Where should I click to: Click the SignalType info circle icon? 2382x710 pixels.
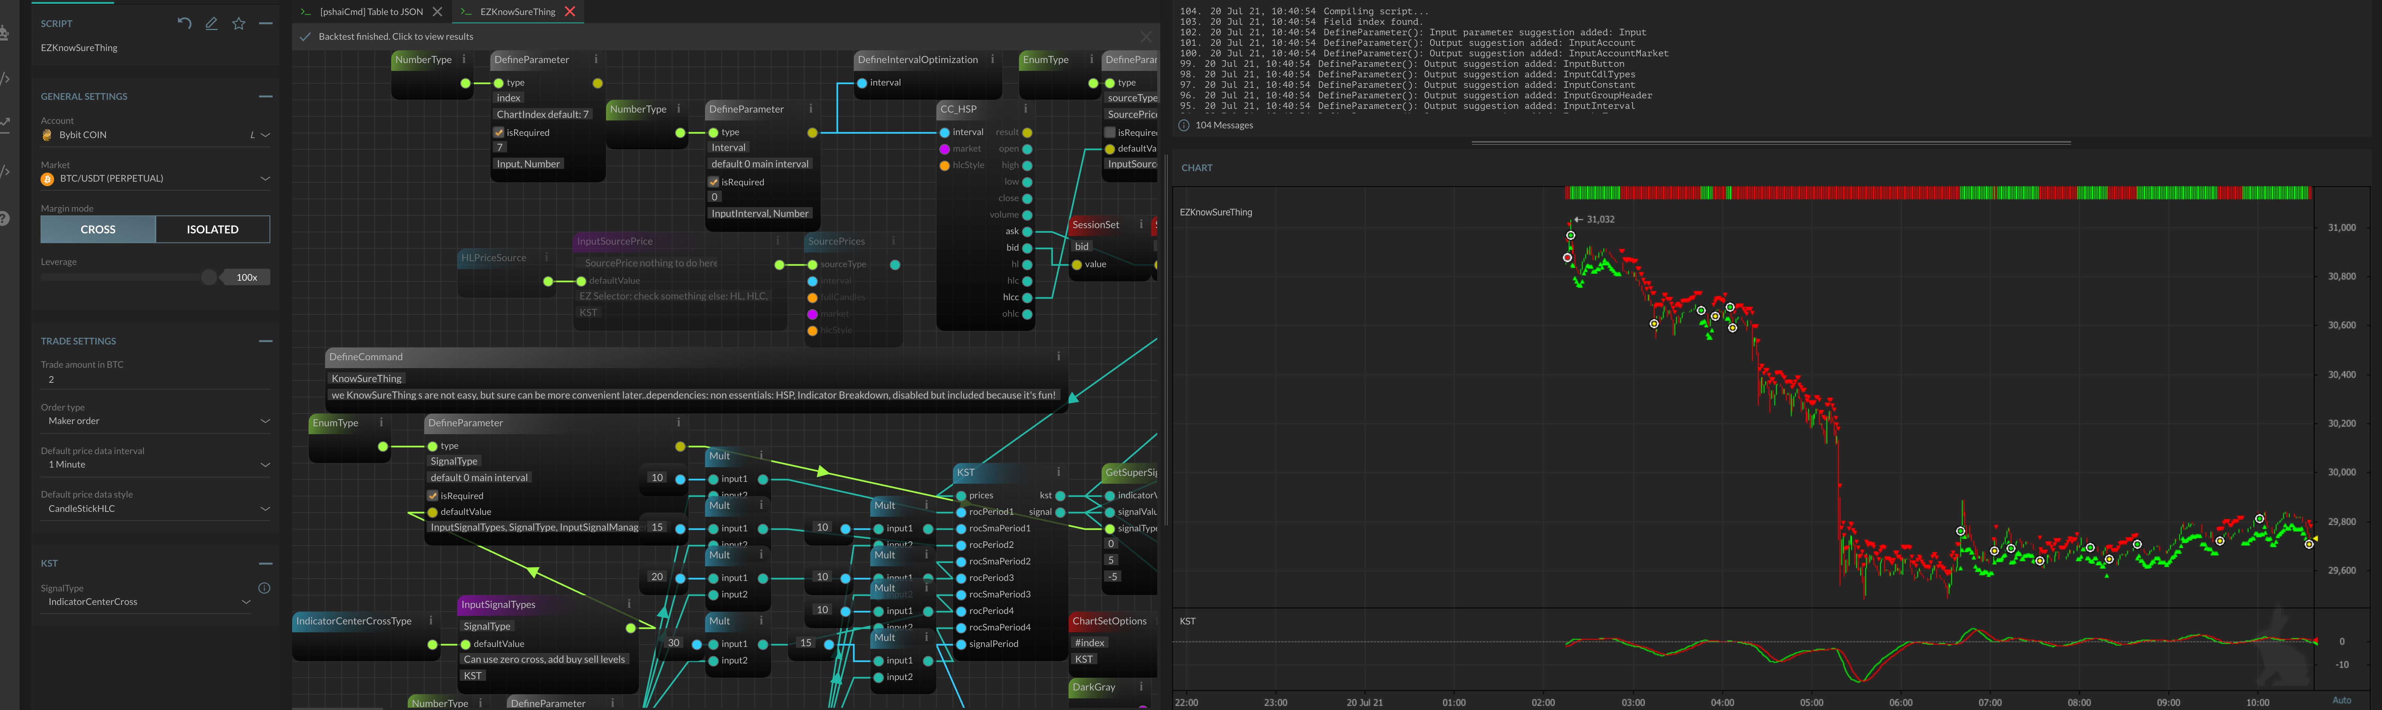pyautogui.click(x=264, y=588)
